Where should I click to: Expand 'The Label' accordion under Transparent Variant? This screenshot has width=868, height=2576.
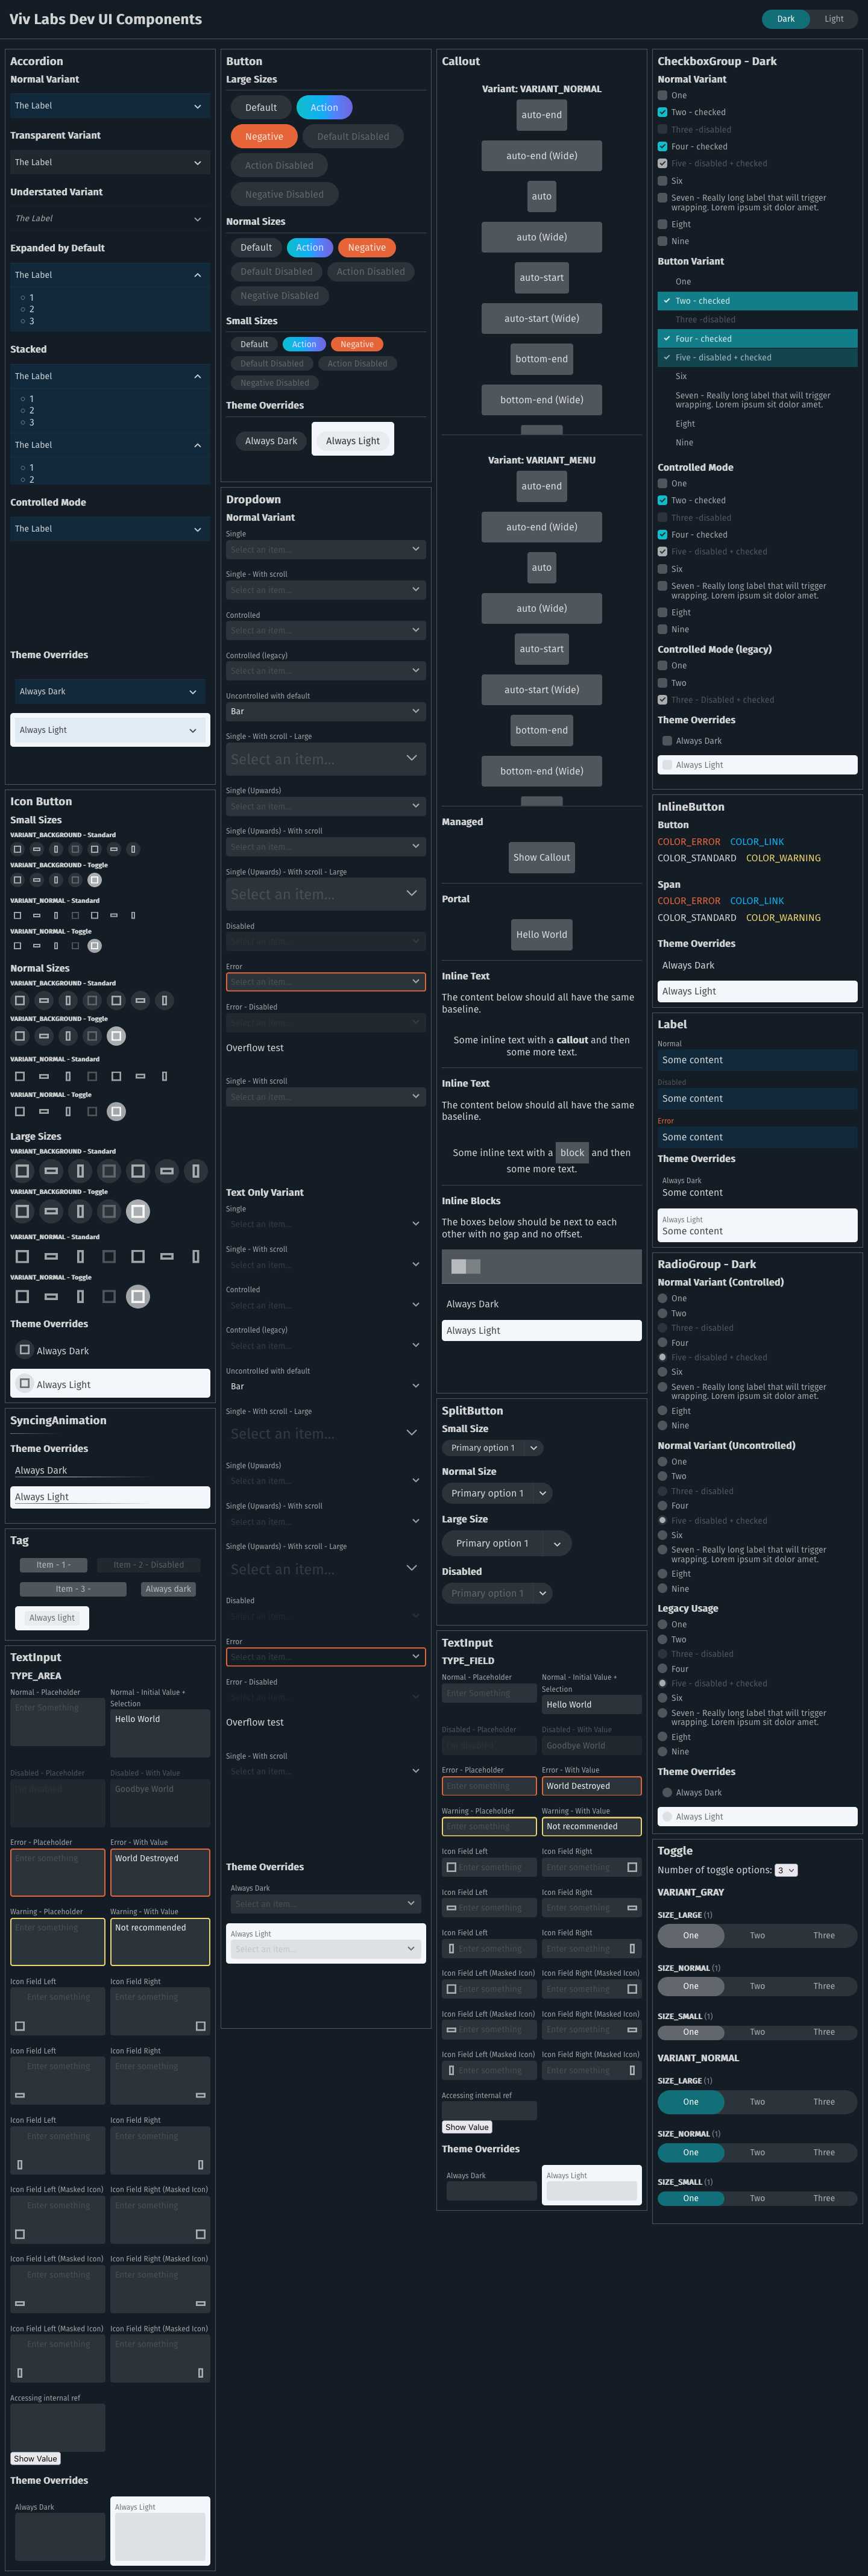click(110, 162)
